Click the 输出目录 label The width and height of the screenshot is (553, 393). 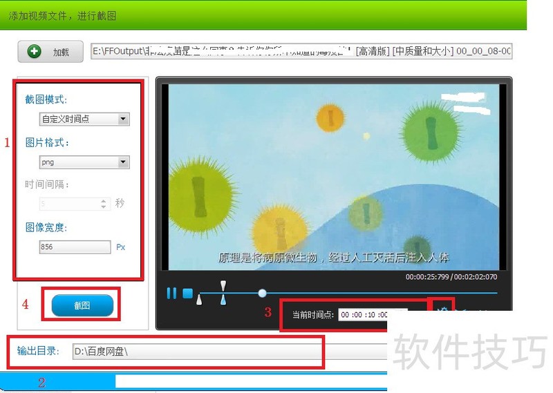(x=38, y=351)
